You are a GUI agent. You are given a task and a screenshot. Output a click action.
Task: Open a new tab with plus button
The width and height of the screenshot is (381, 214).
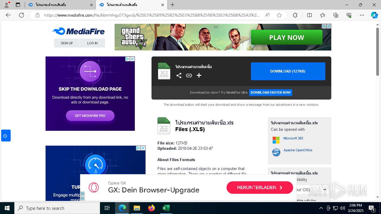[173, 5]
